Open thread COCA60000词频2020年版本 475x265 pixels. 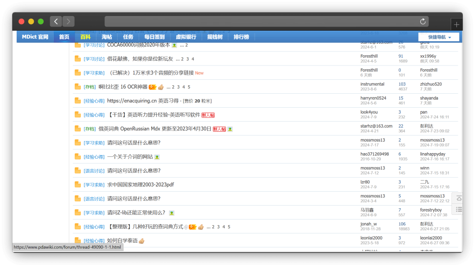(138, 45)
